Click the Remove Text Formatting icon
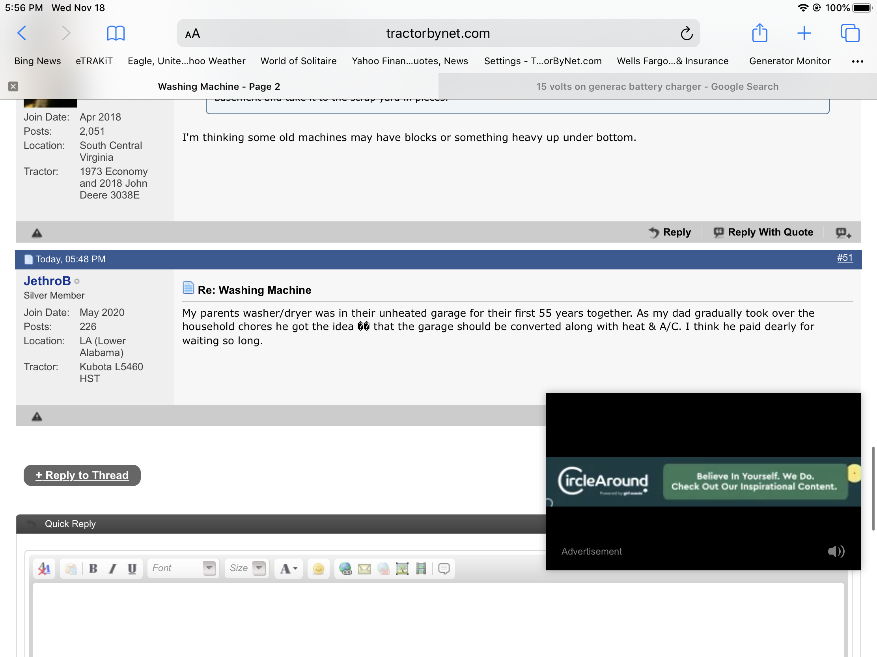Image resolution: width=877 pixels, height=657 pixels. click(44, 569)
